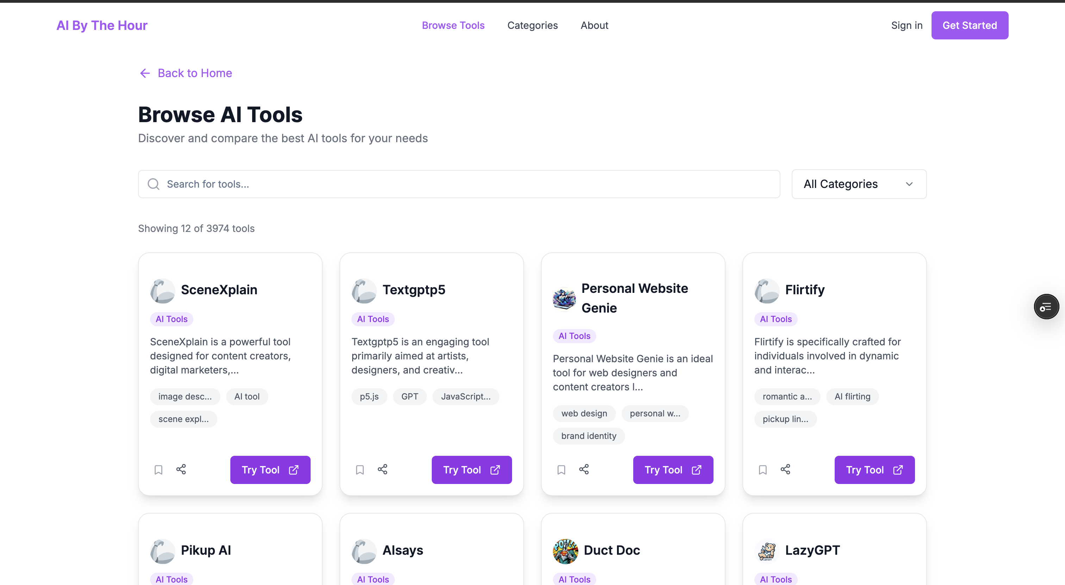Viewport: 1065px width, 585px height.
Task: Click the floating dark round widget icon
Action: tap(1046, 307)
